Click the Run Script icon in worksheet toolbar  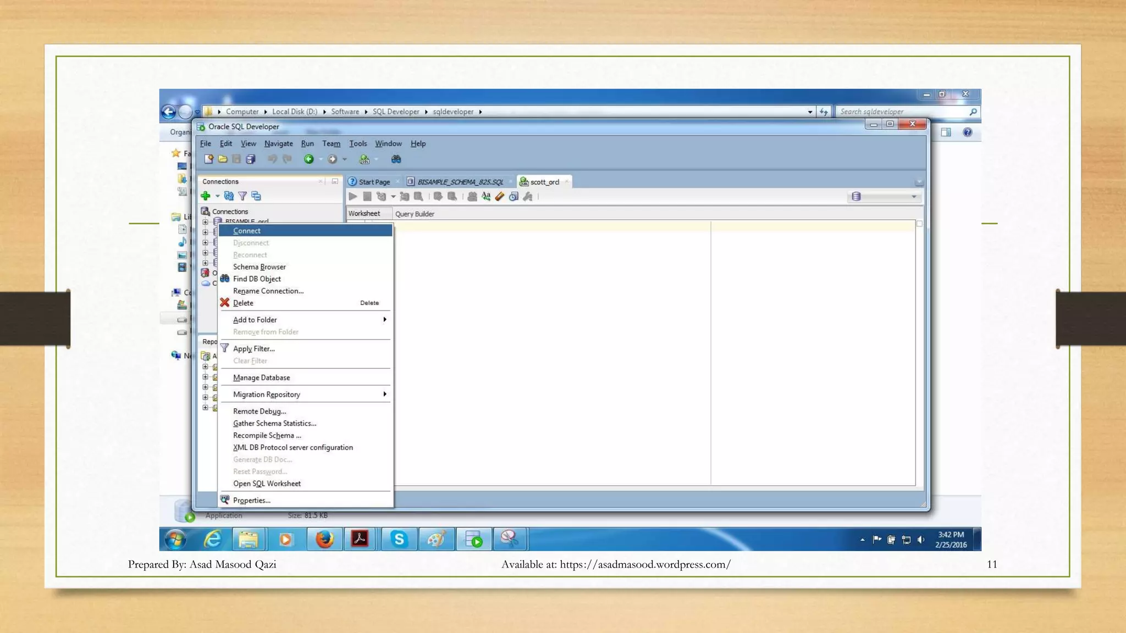click(x=367, y=197)
